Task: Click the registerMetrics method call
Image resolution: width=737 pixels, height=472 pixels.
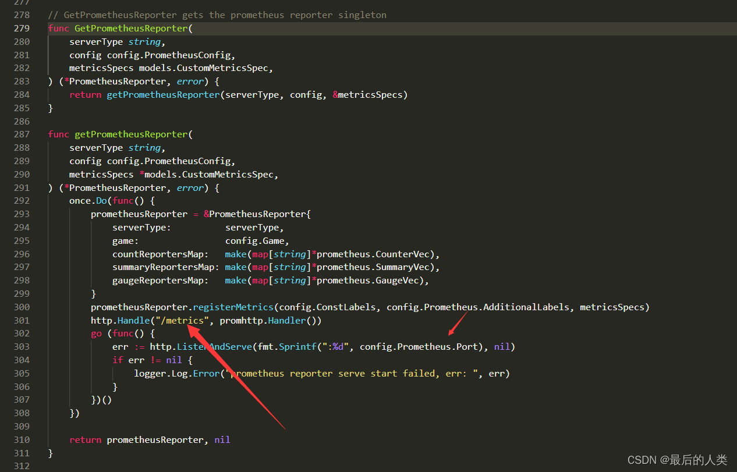Action: click(233, 307)
